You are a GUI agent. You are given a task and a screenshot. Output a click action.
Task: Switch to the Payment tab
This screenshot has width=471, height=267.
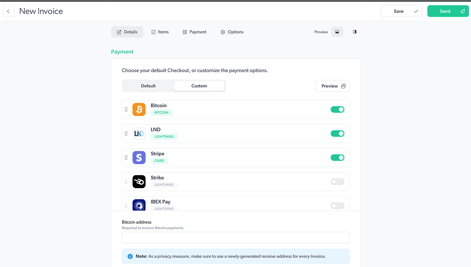(194, 32)
